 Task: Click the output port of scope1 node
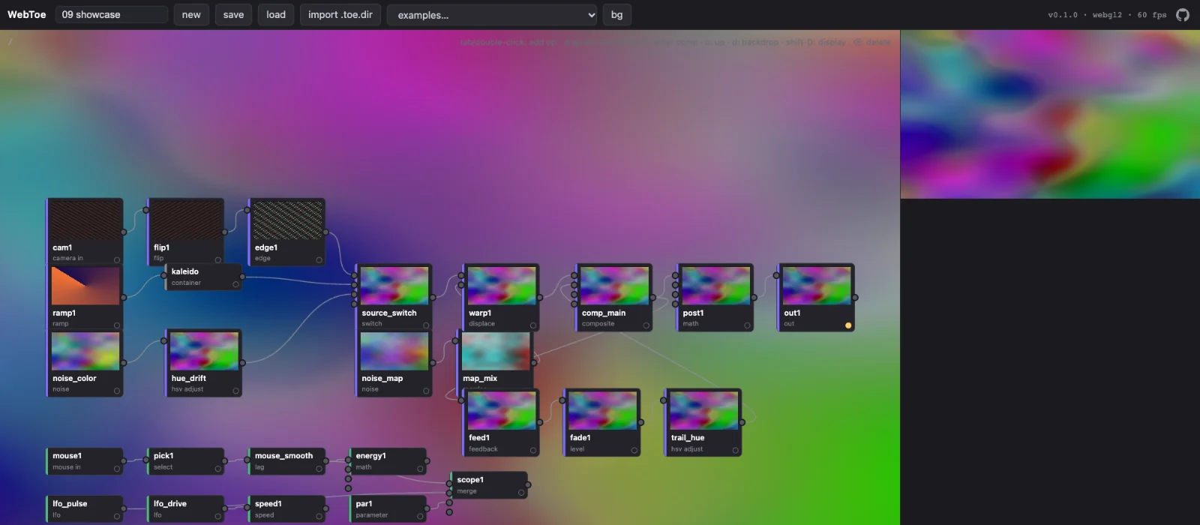coord(528,485)
